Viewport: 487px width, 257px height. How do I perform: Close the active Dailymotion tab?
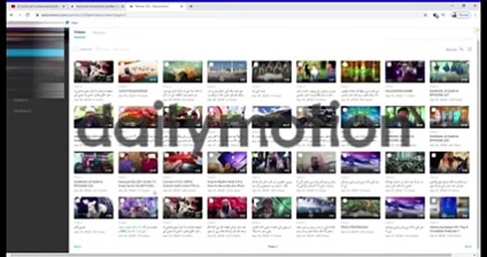[182, 6]
